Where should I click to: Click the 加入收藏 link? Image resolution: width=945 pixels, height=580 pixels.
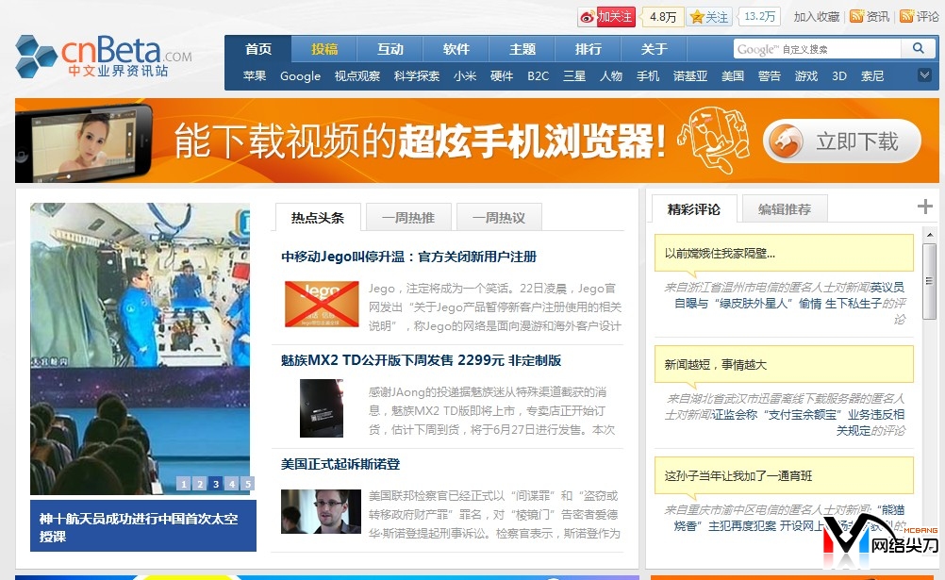click(816, 17)
